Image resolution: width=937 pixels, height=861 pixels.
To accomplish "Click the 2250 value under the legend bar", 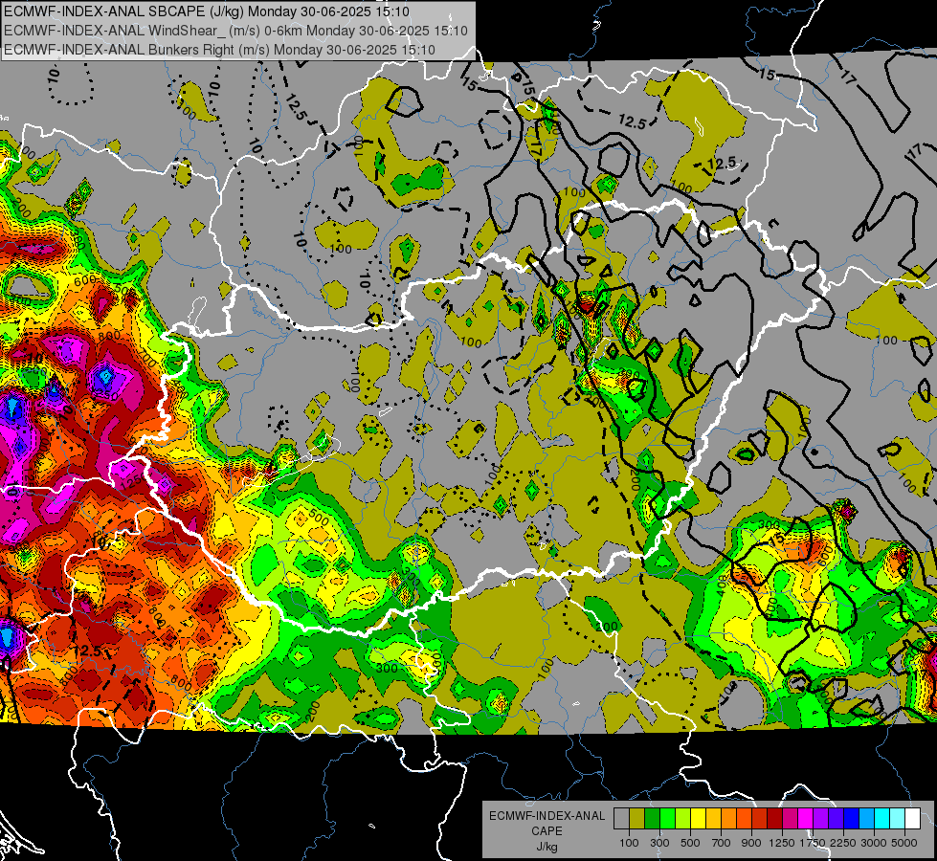I will [x=843, y=843].
